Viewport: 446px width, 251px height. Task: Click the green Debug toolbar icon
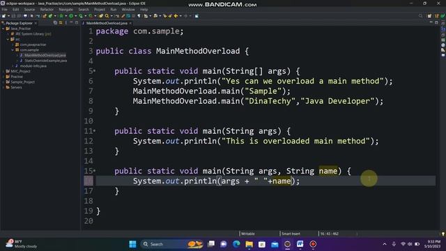point(61,16)
